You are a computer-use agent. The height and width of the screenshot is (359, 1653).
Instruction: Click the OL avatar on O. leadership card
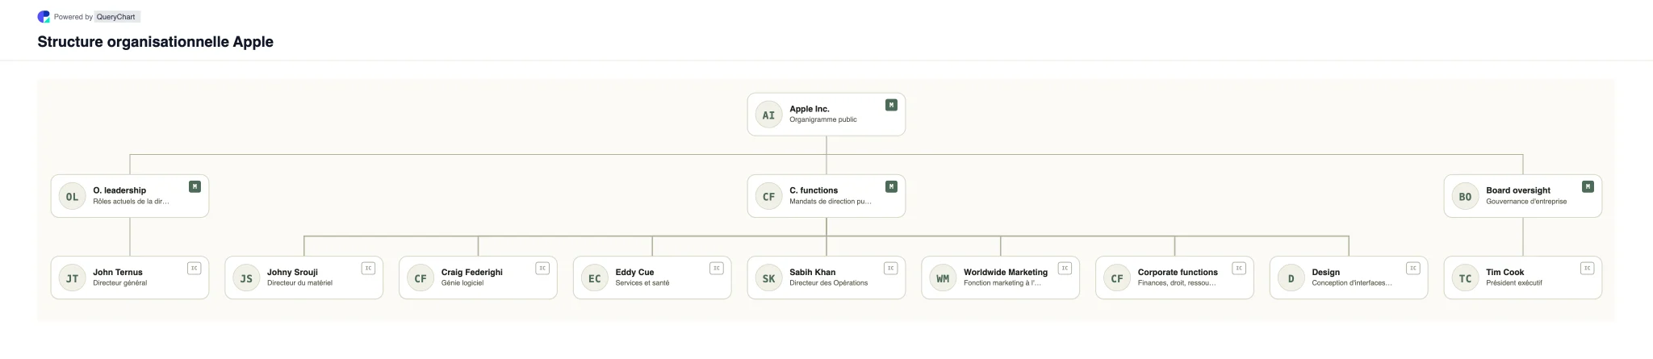click(72, 196)
